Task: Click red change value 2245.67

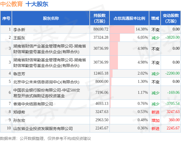Action: [173, 128]
